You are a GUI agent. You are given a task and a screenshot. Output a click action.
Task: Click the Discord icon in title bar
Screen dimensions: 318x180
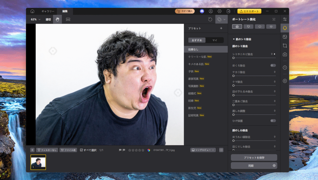click(202, 11)
